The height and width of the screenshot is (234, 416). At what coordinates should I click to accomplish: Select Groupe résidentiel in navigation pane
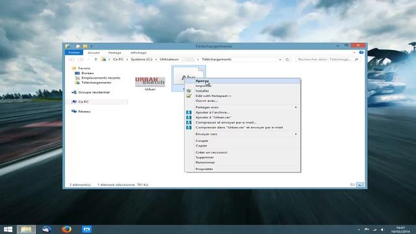(x=94, y=92)
